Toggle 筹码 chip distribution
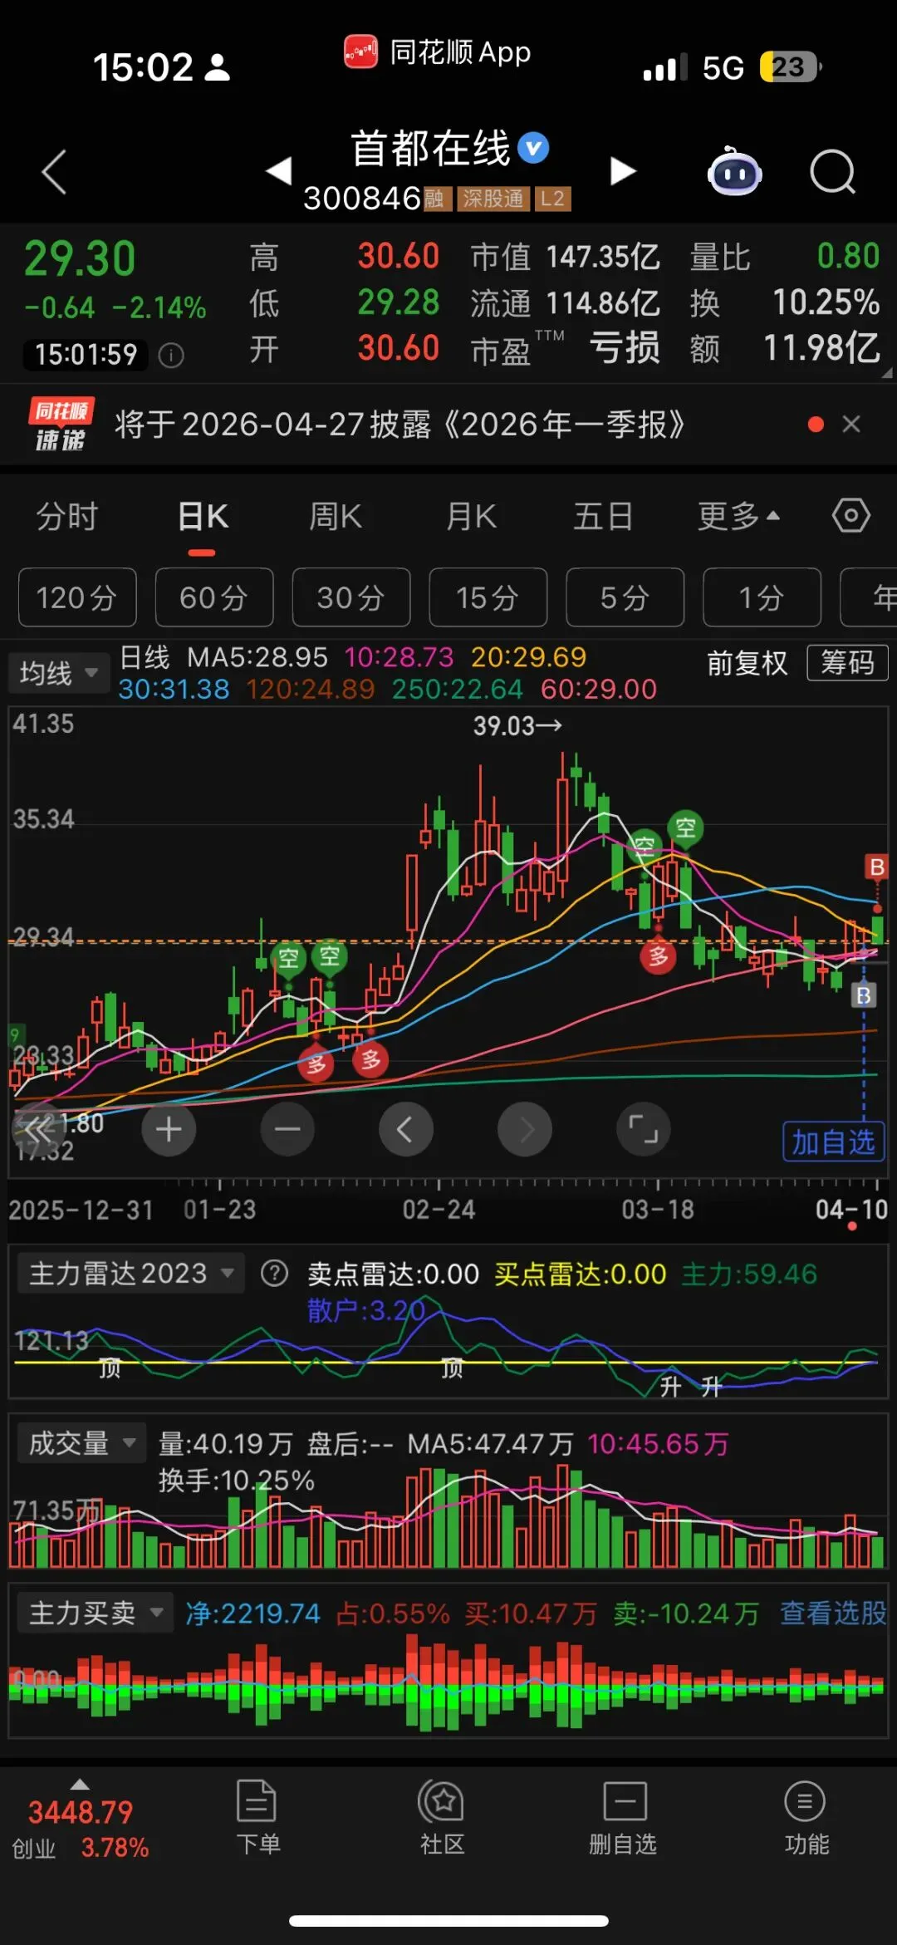 click(847, 663)
